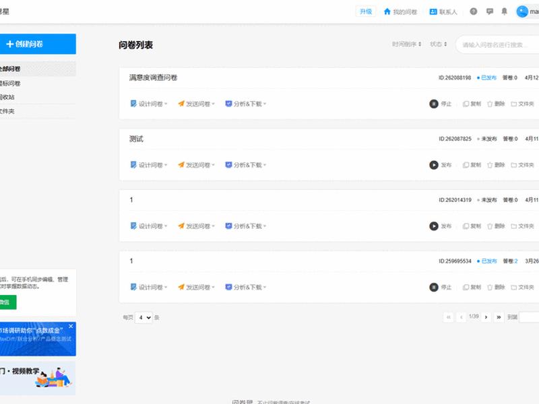
Task: Delete the 测试 survey
Action: pyautogui.click(x=496, y=165)
